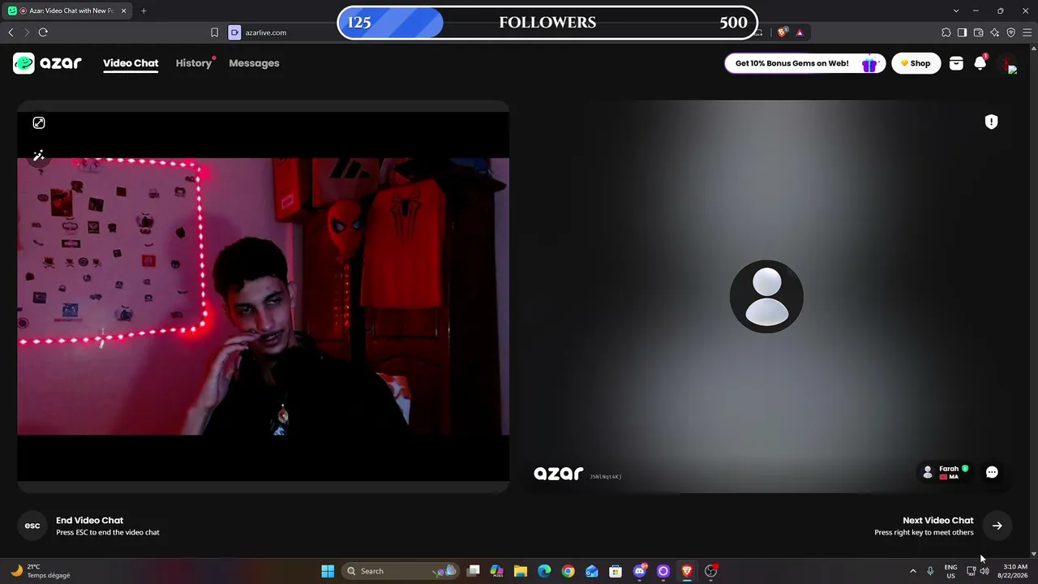
Task: Open the Messages tab
Action: (x=254, y=63)
